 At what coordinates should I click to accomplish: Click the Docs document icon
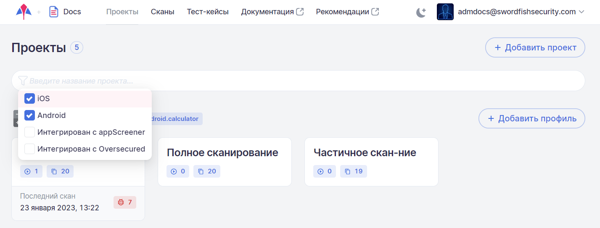click(54, 12)
